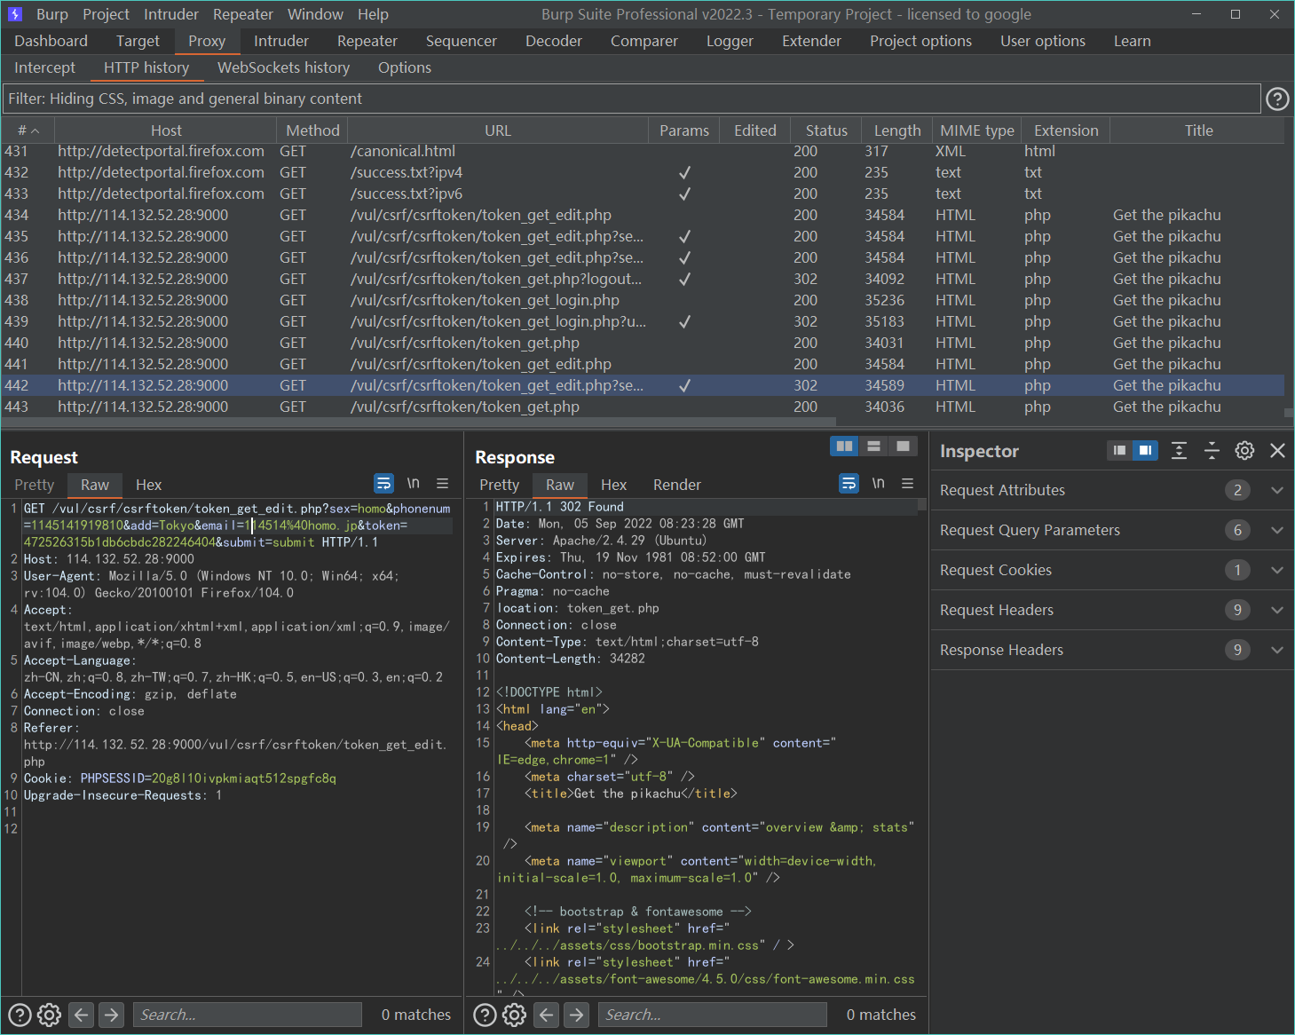Screen dimensions: 1295x1035
Task: Dock Inspector to the left layout icon
Action: tap(1120, 451)
